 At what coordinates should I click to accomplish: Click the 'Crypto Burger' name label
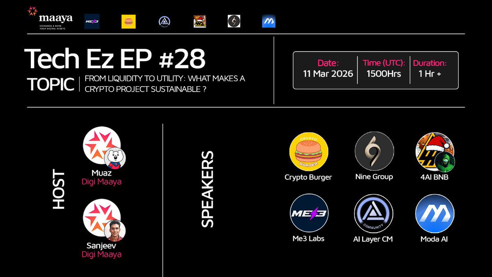[308, 177]
